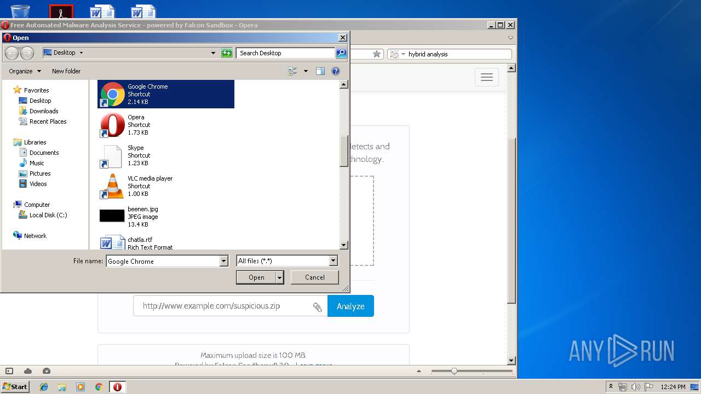701x394 pixels.
Task: Open the All files type filter dropdown
Action: pos(333,262)
